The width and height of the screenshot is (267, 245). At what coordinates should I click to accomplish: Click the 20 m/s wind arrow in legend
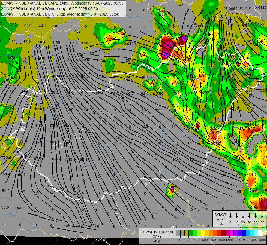243,215
